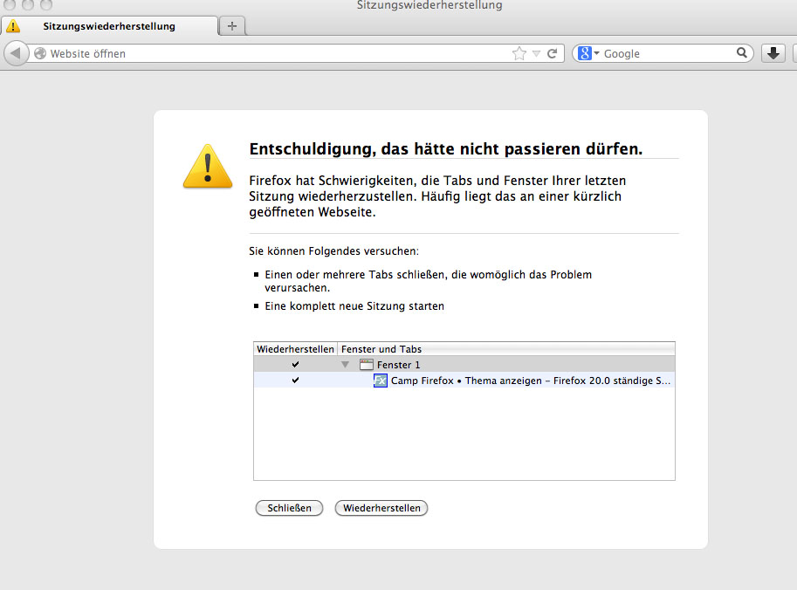Click the Camp Firefox favicon in the list
This screenshot has height=590, width=797.
point(381,381)
